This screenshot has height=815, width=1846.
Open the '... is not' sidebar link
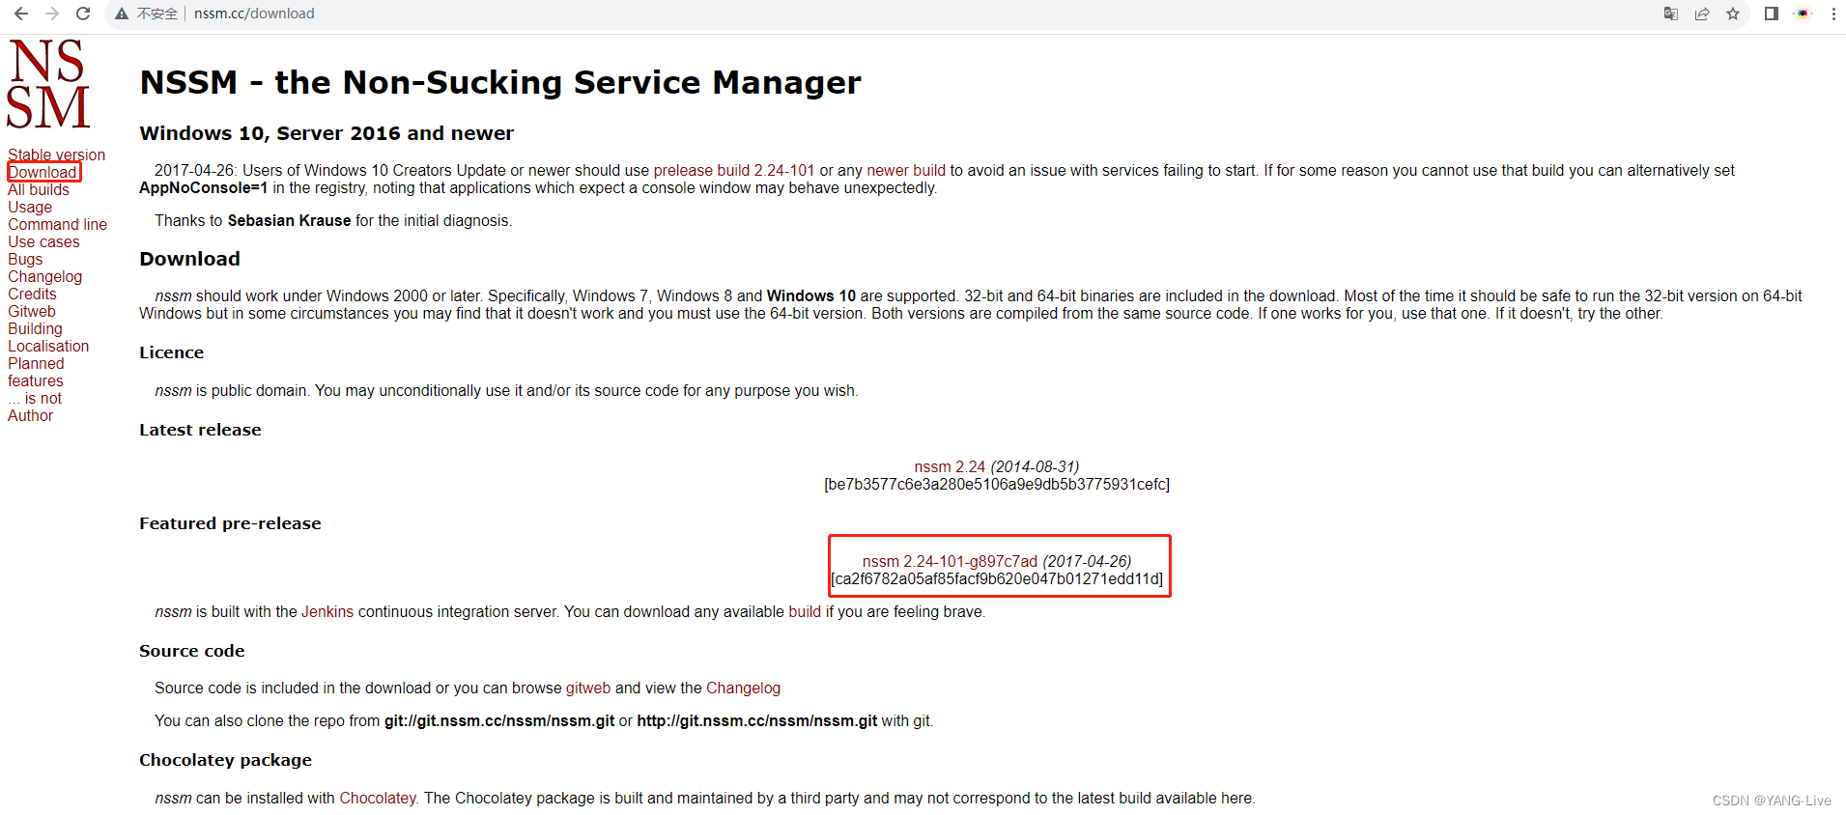pyautogui.click(x=35, y=398)
